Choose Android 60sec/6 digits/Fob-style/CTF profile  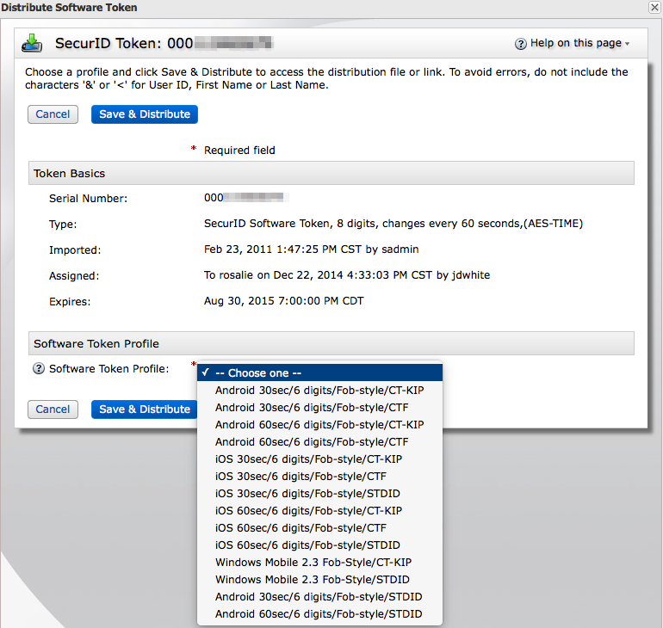pyautogui.click(x=319, y=442)
